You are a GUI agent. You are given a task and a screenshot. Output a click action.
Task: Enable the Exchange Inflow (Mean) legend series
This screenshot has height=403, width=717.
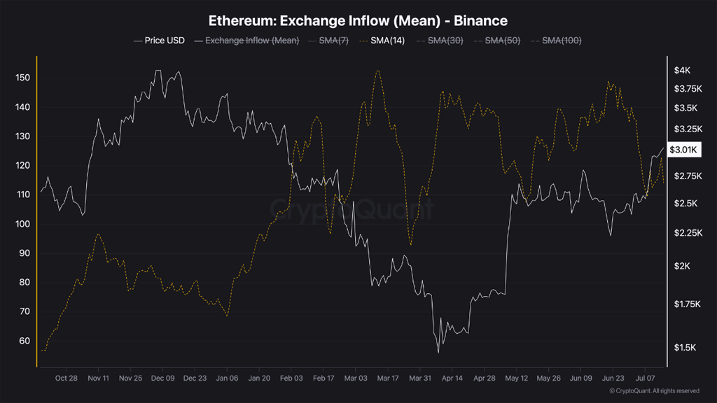pos(246,41)
